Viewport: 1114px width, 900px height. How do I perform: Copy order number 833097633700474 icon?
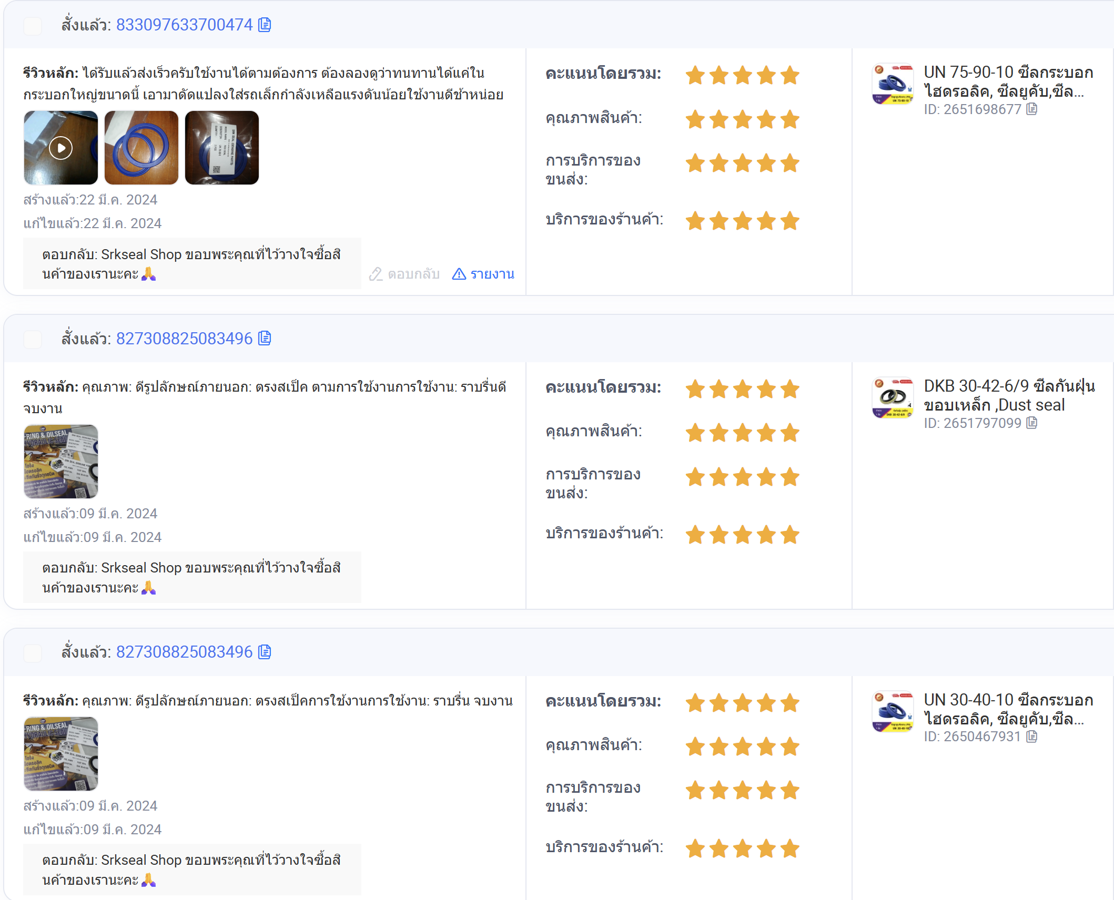tap(265, 25)
